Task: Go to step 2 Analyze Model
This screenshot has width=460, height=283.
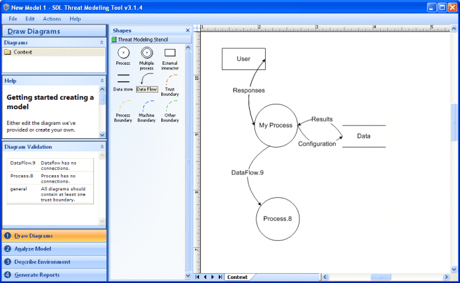Action: pos(54,249)
